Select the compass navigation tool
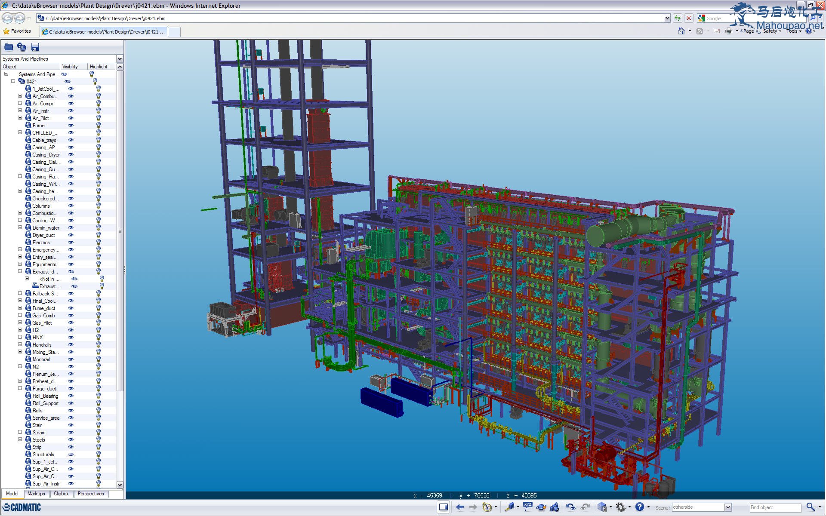 487,507
